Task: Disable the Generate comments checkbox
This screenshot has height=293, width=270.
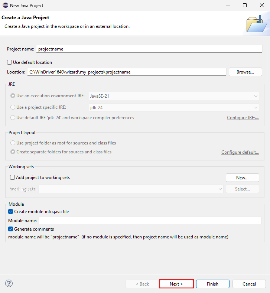Action: pyautogui.click(x=11, y=229)
